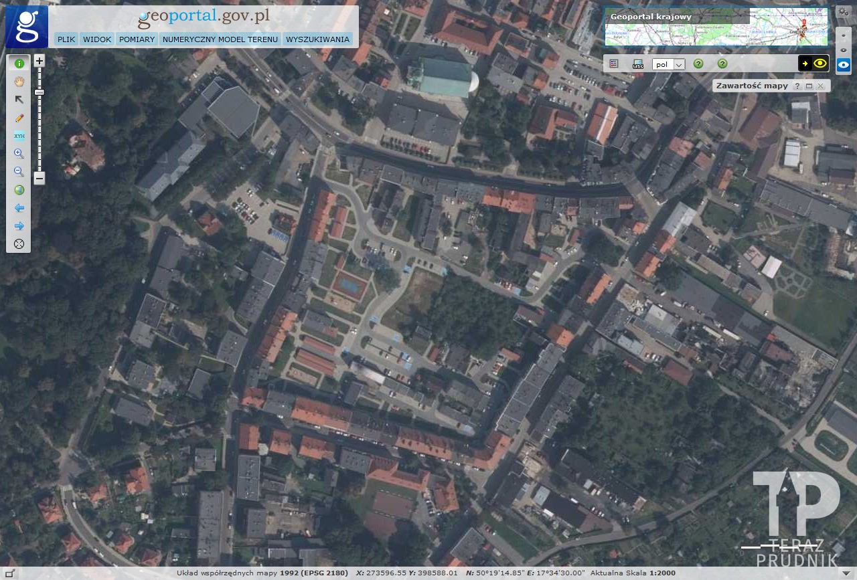Viewport: 857px width, 580px height.
Task: Click the plus zoom level button
Action: (40, 60)
